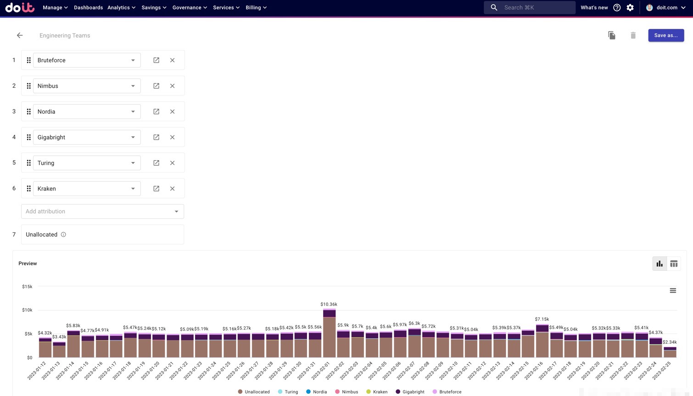Open the settings gear icon
The image size is (693, 396).
[630, 7]
